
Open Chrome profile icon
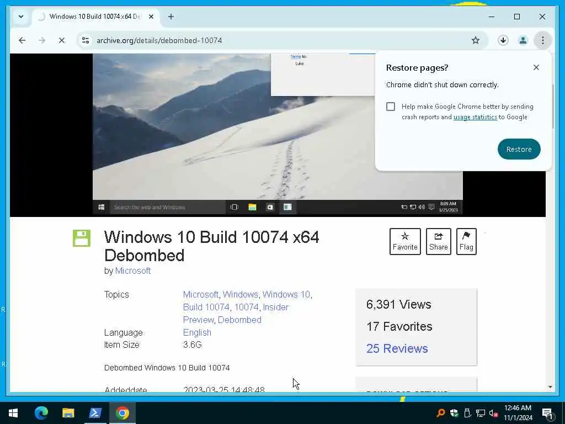point(523,40)
